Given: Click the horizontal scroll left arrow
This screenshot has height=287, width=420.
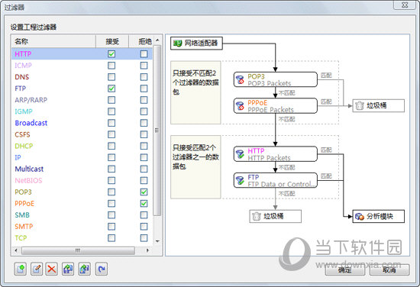Looking at the screenshot, I should (16, 250).
